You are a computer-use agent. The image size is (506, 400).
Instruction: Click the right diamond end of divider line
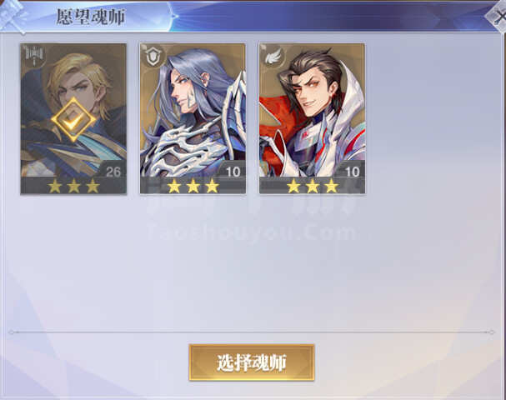(x=491, y=332)
